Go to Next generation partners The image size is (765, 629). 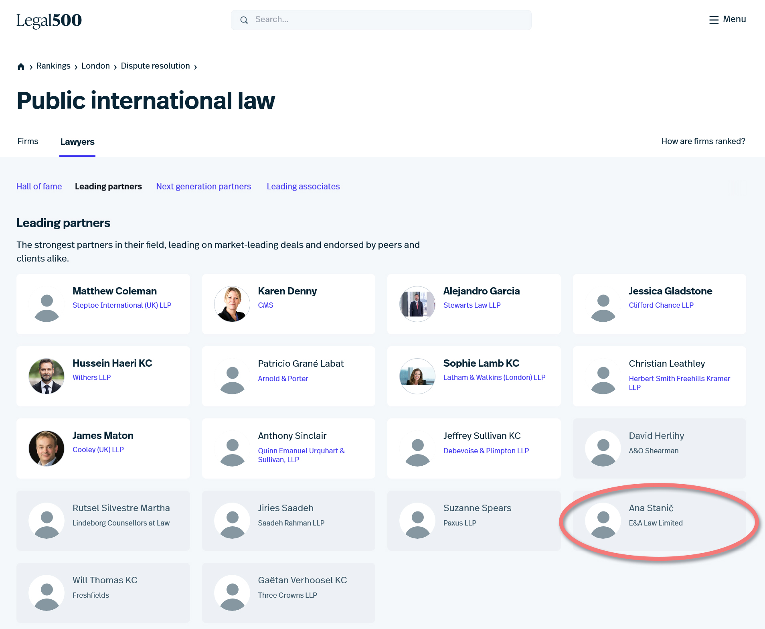click(x=204, y=187)
